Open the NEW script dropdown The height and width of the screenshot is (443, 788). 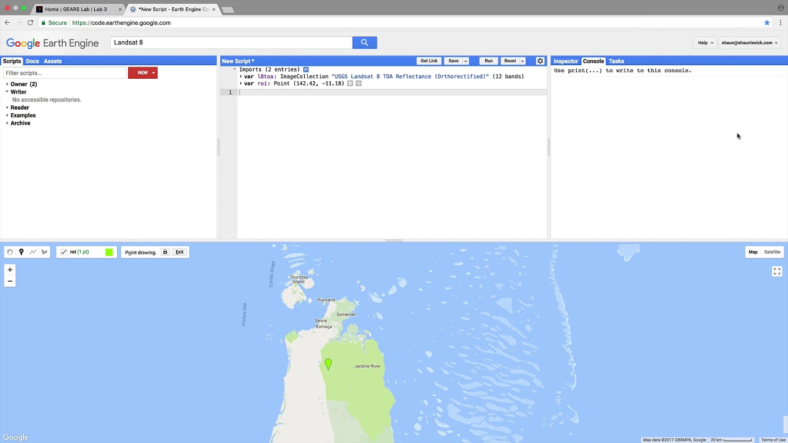153,73
